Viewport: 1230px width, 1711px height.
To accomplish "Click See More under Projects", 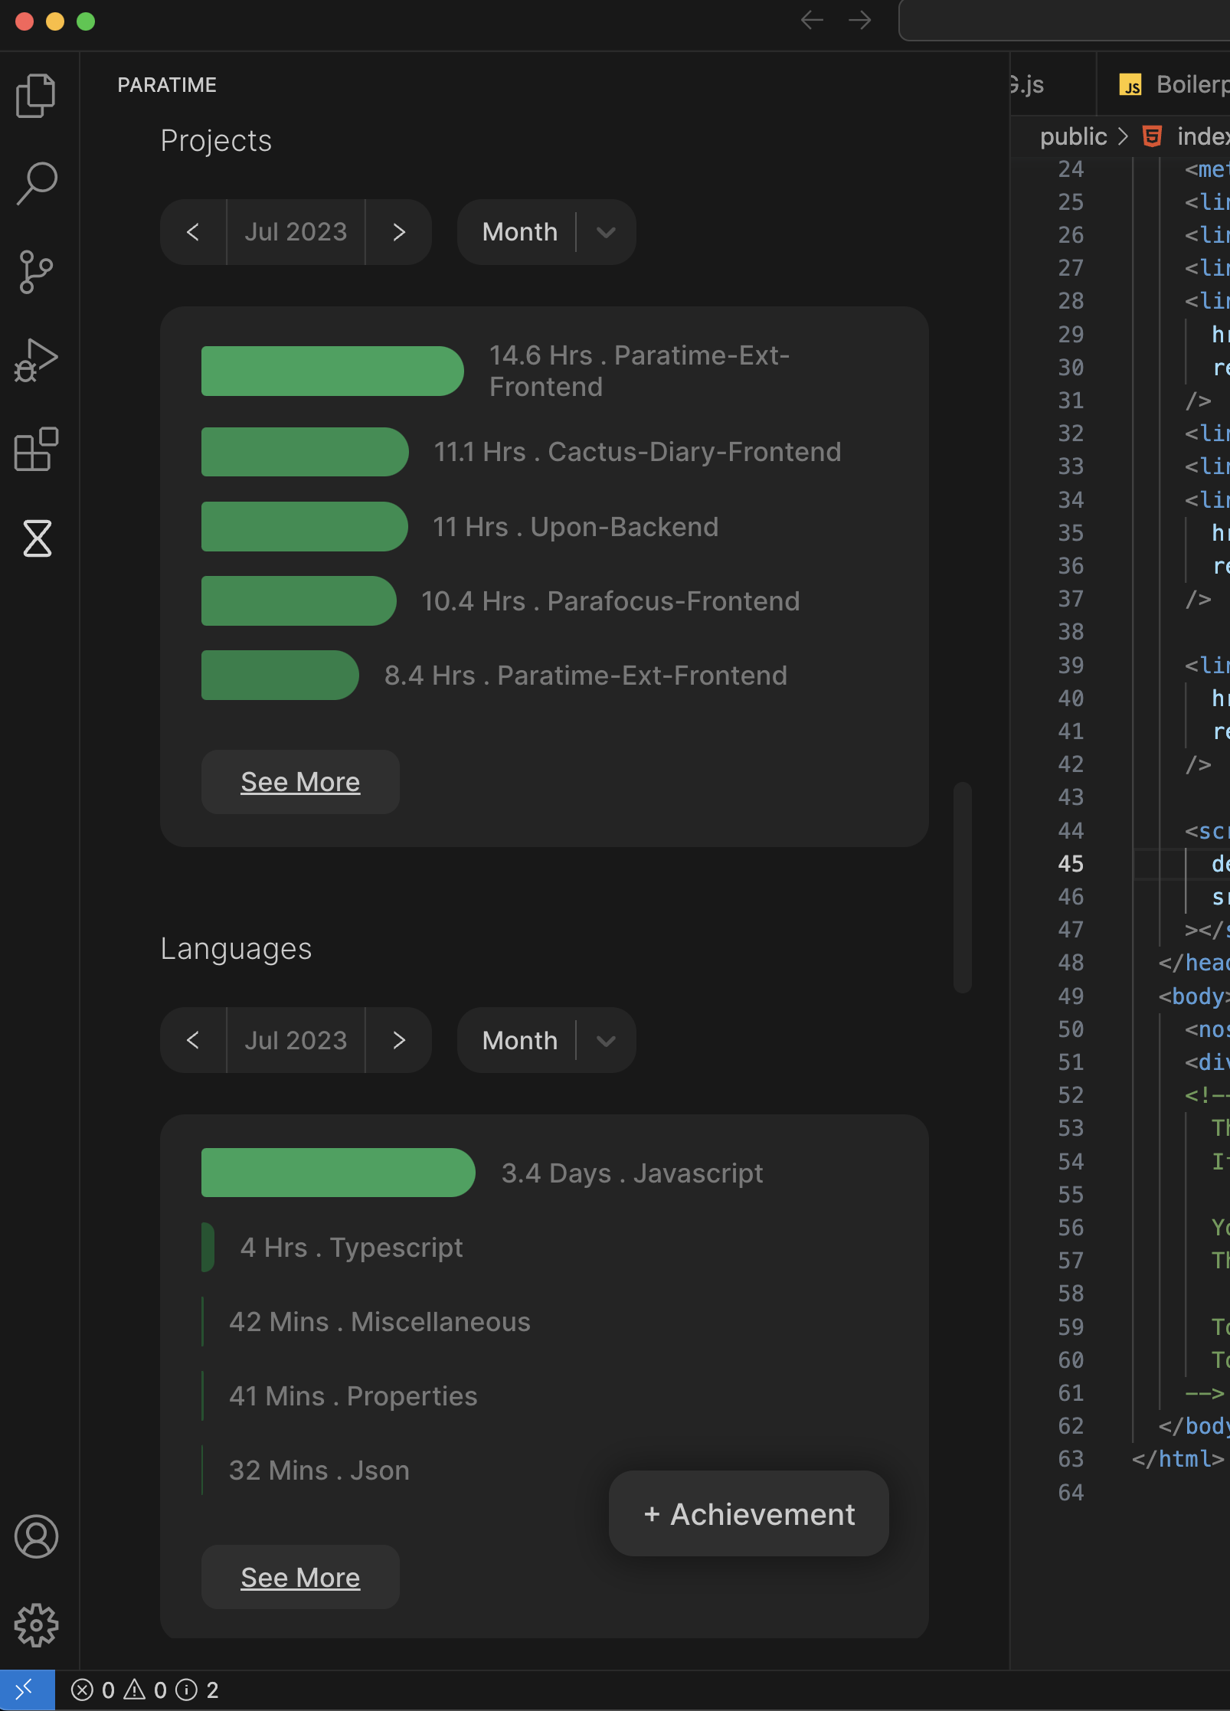I will (x=300, y=782).
